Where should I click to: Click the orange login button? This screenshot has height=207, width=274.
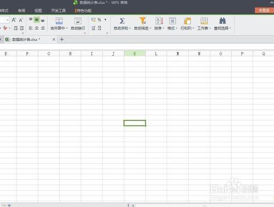(x=264, y=10)
